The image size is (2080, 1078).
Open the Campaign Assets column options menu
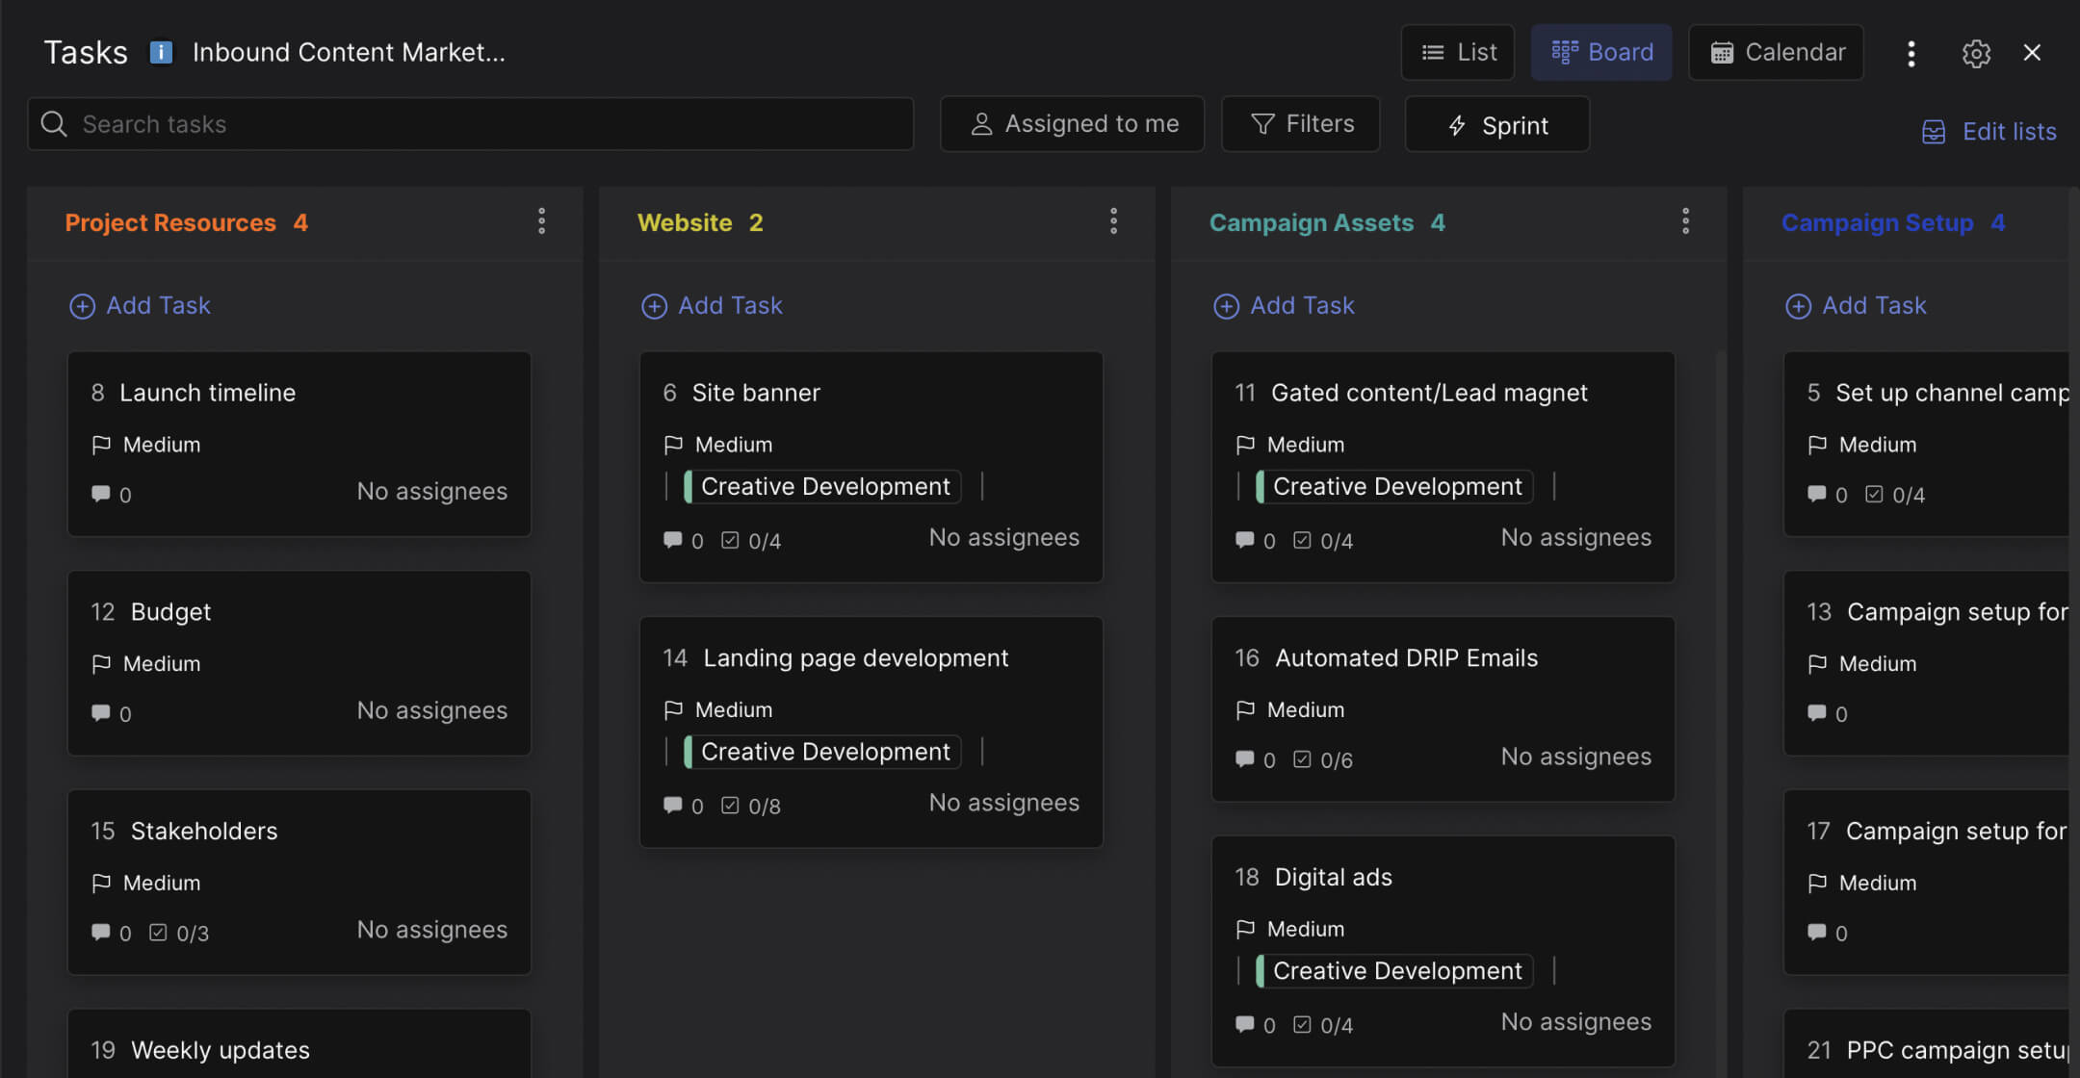1685,221
